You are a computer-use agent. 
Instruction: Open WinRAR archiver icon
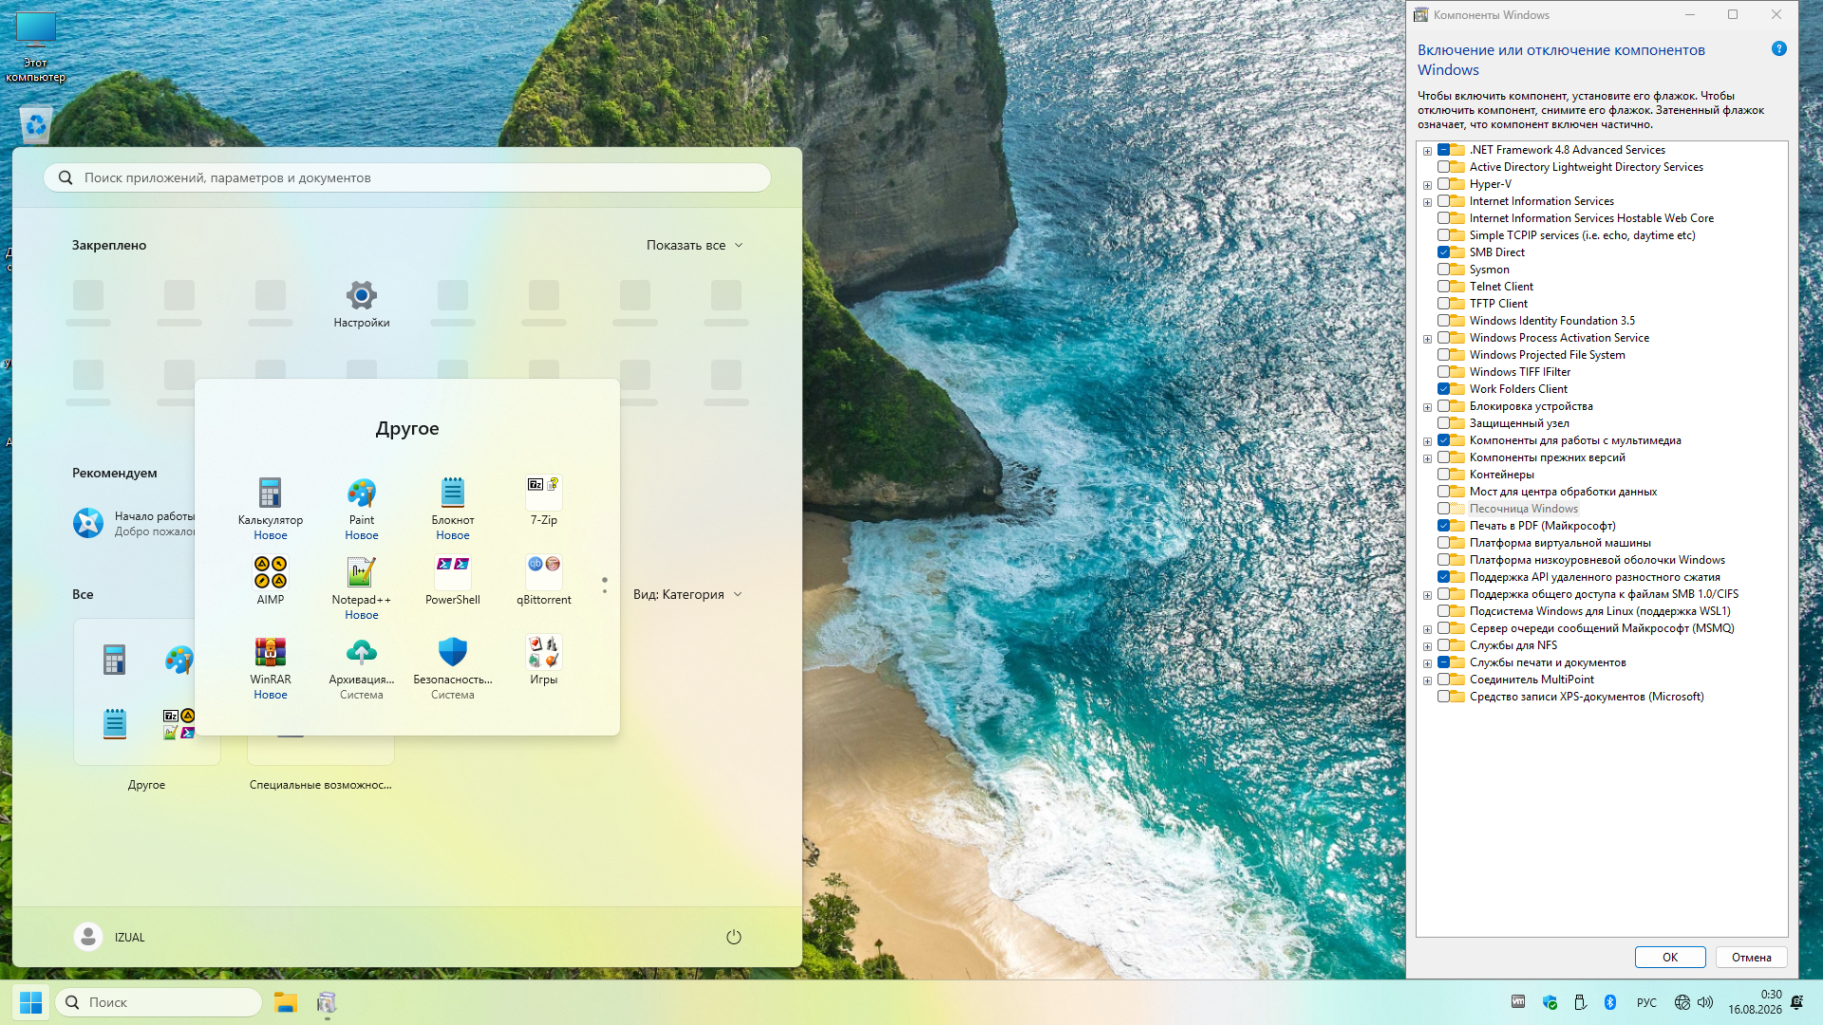[271, 653]
